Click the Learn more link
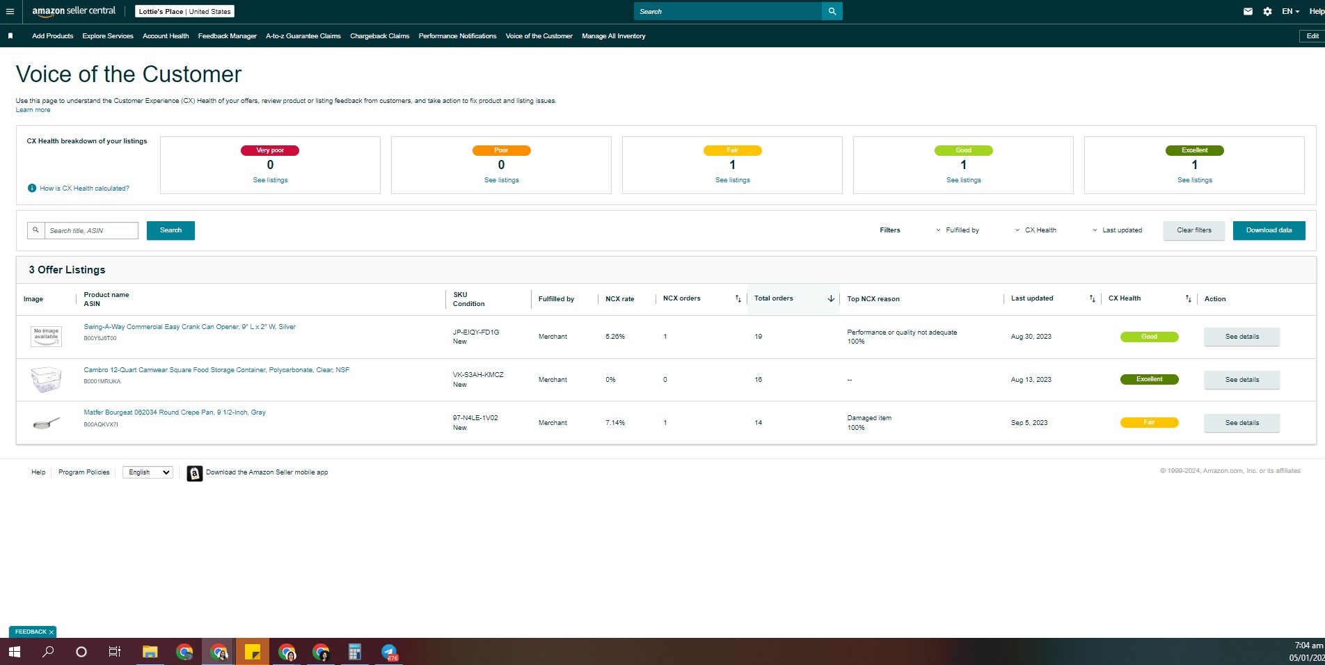The image size is (1325, 665). (x=33, y=110)
